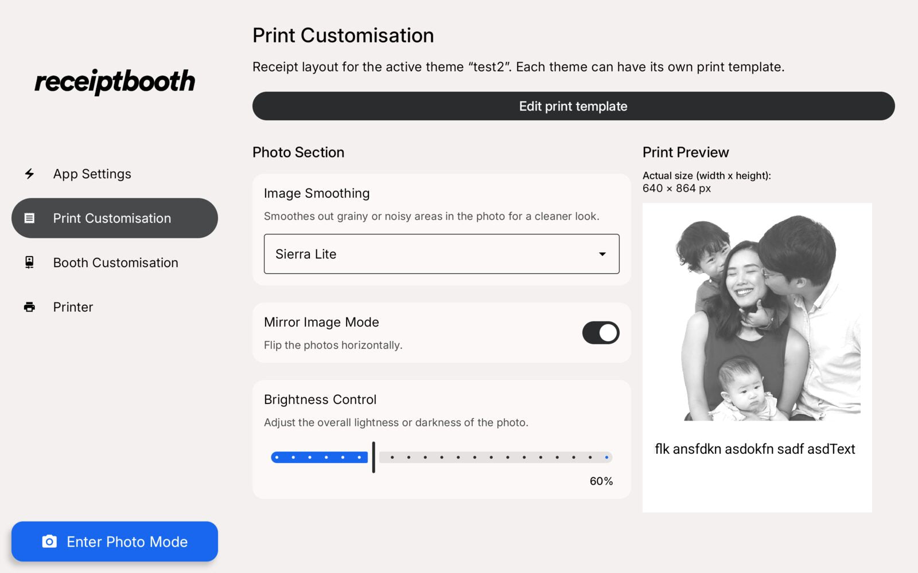Click the preview text 'flk ansfdkn asdokfn sadf asdText'
Viewport: 918px width, 573px height.
click(755, 449)
